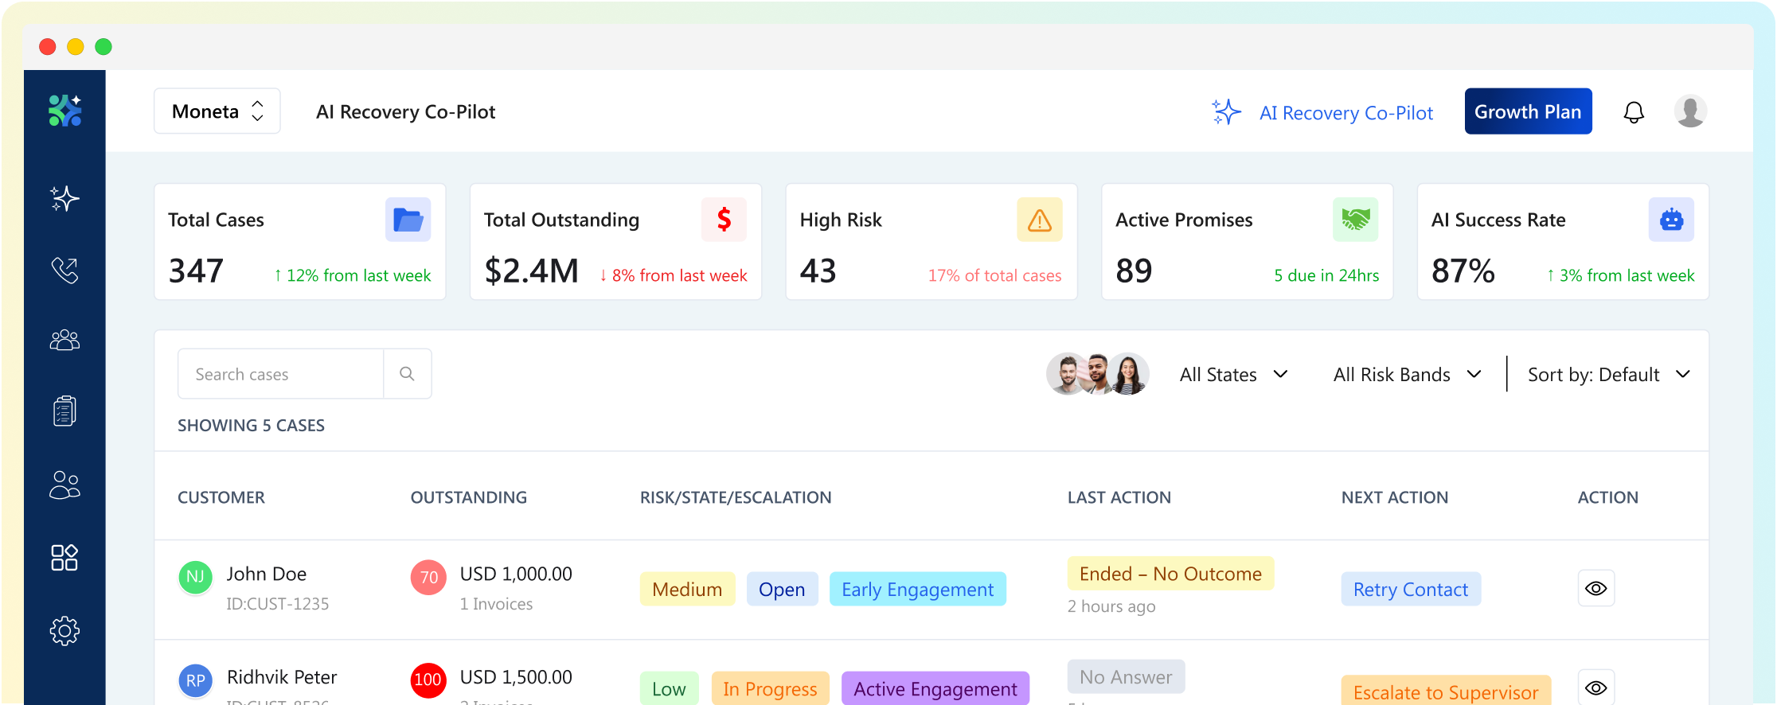The width and height of the screenshot is (1777, 705).
Task: Open the team group sidebar icon
Action: coord(64,341)
